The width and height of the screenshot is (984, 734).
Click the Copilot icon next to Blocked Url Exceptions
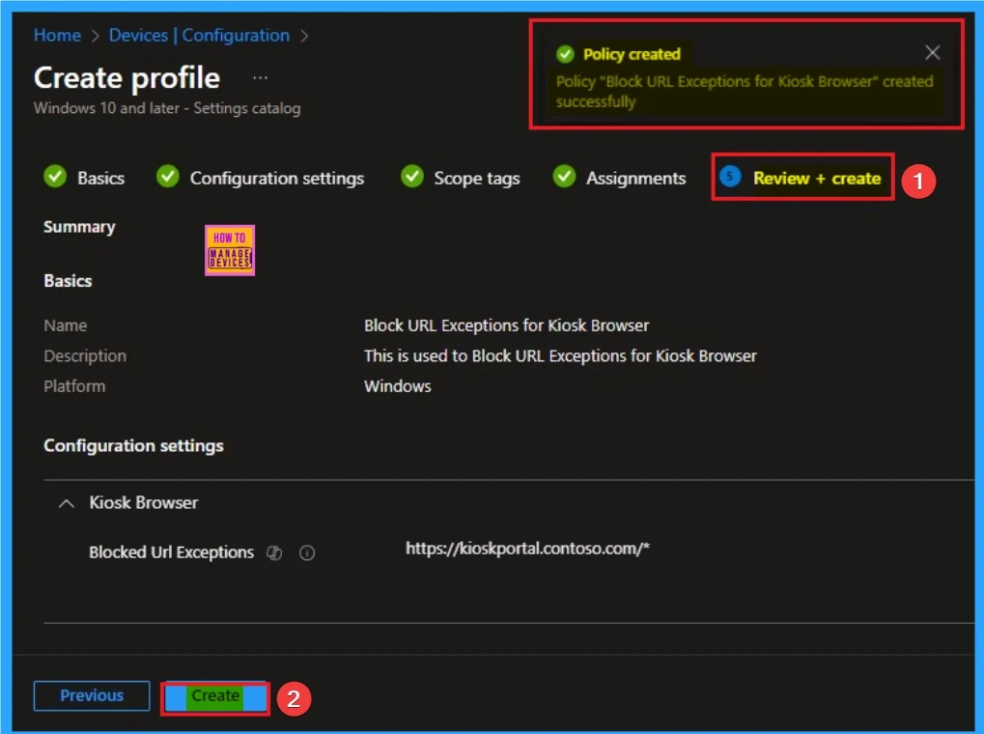point(274,553)
